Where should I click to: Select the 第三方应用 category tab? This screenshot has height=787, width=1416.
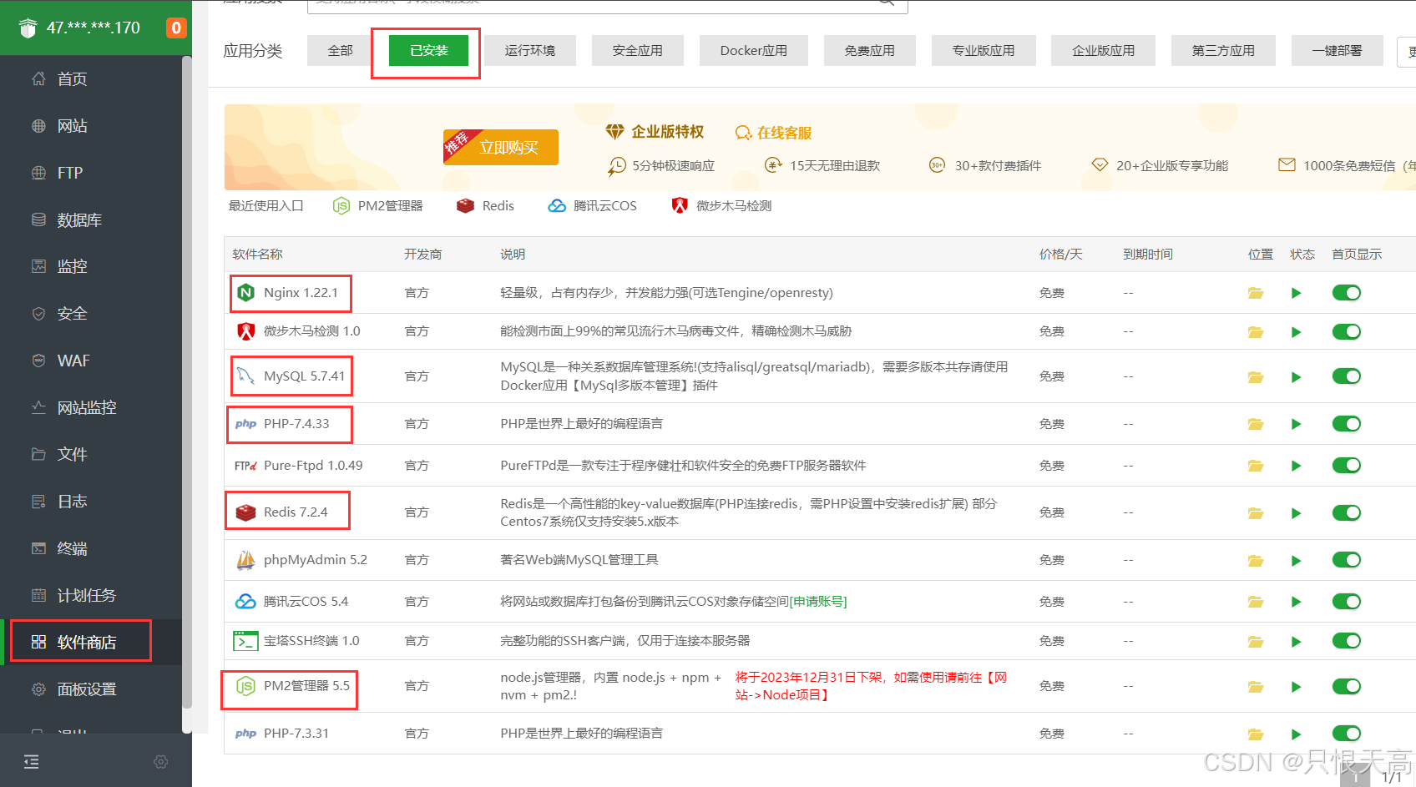click(x=1223, y=51)
